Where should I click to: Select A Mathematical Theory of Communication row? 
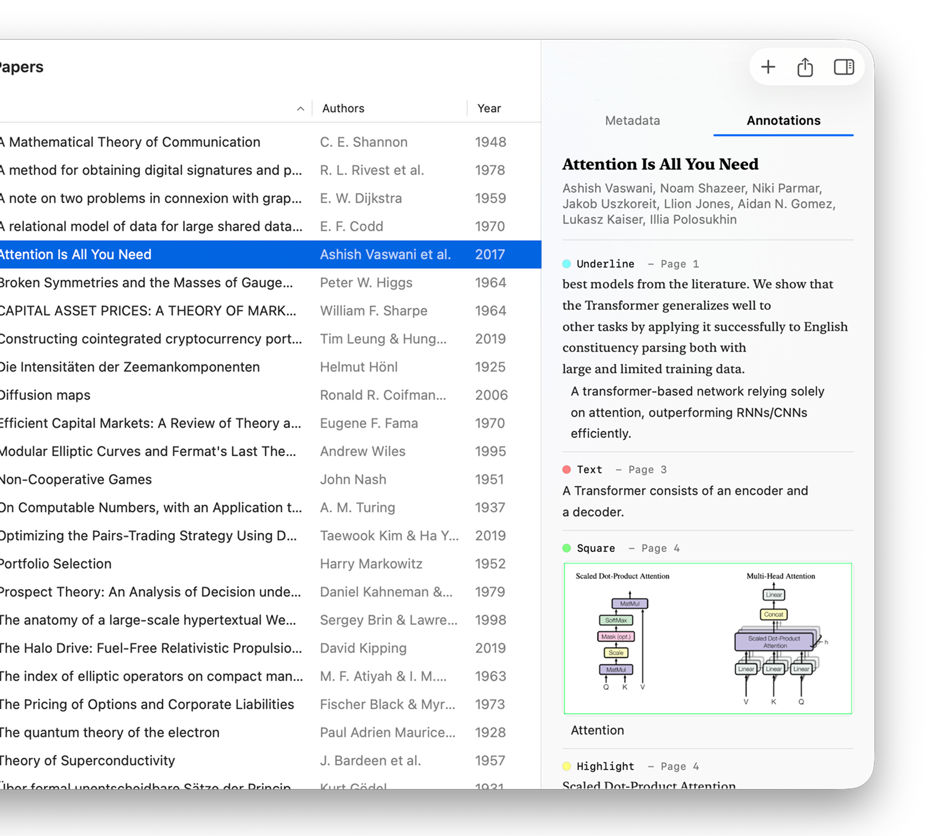(x=270, y=142)
